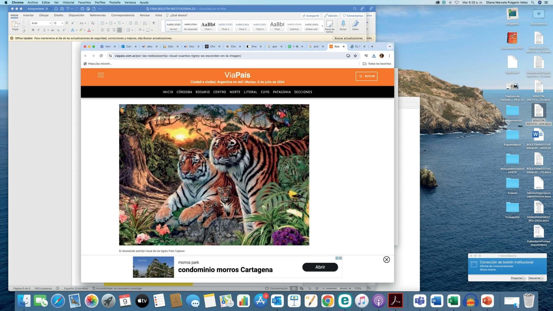Launch Microsoft Teams from the dock
Viewport: 553px width, 311px height.
coord(420,301)
